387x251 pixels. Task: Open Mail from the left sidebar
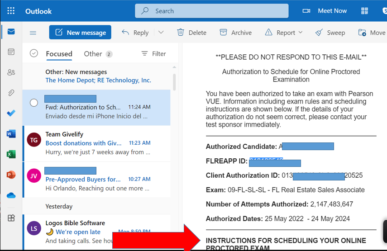click(x=11, y=32)
